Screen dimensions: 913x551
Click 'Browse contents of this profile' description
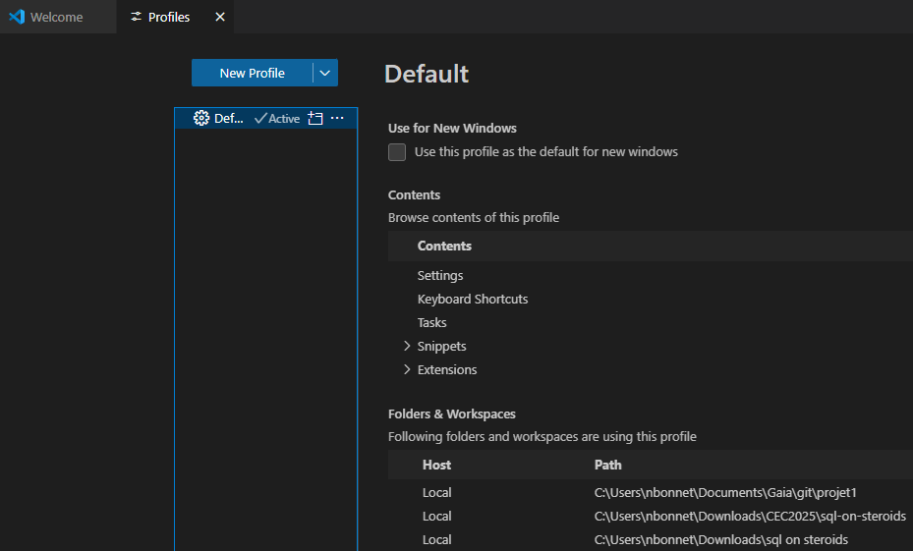pos(474,218)
